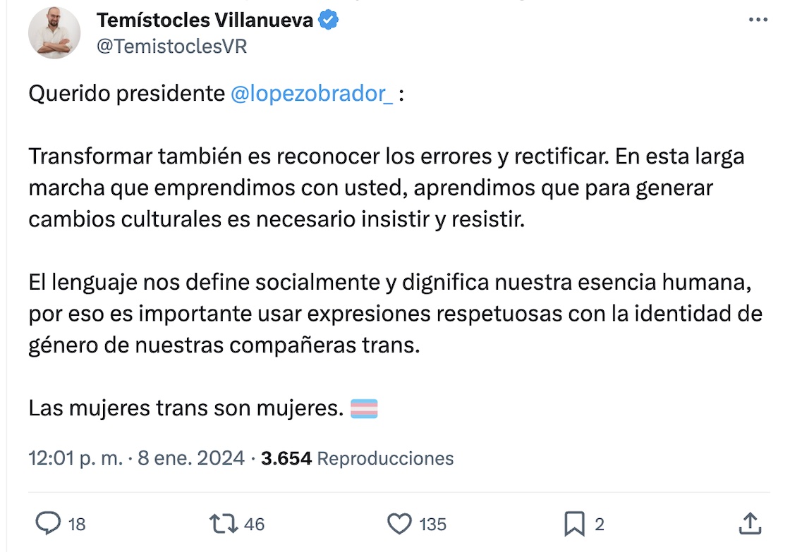Open the @lopezobrador_ mention link
Viewport: 790px width, 552px height.
coord(312,94)
